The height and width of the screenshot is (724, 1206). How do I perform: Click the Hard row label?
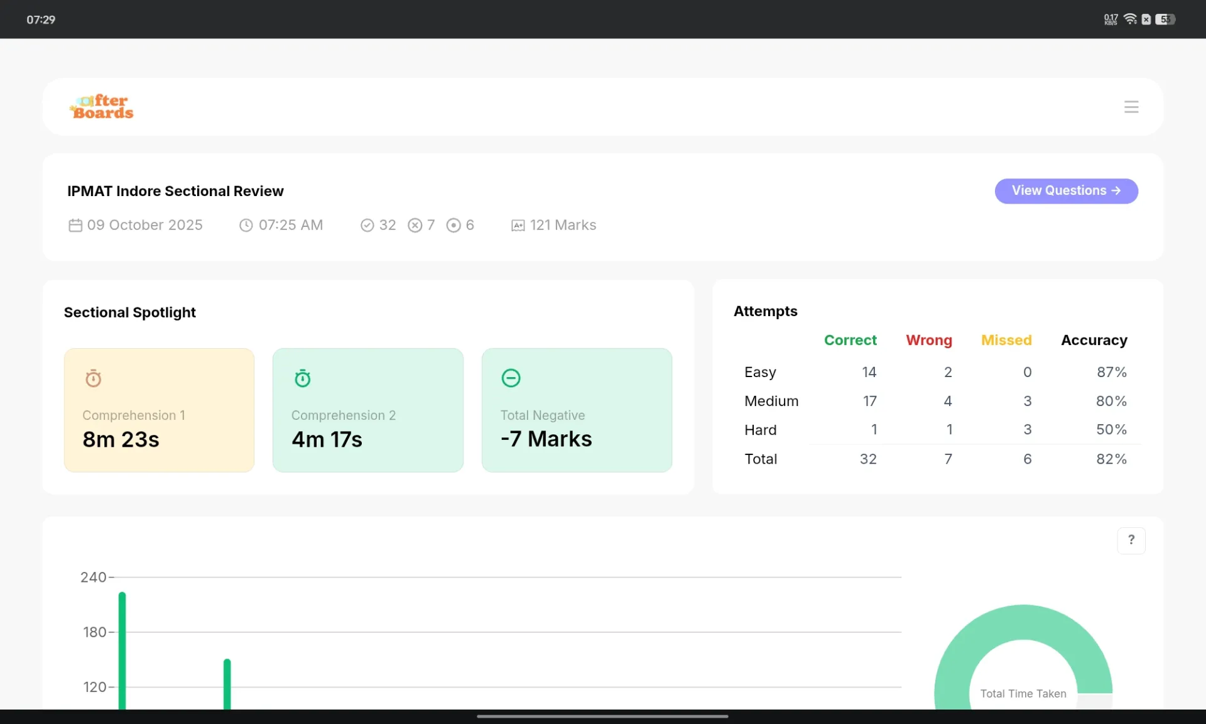[x=761, y=430]
